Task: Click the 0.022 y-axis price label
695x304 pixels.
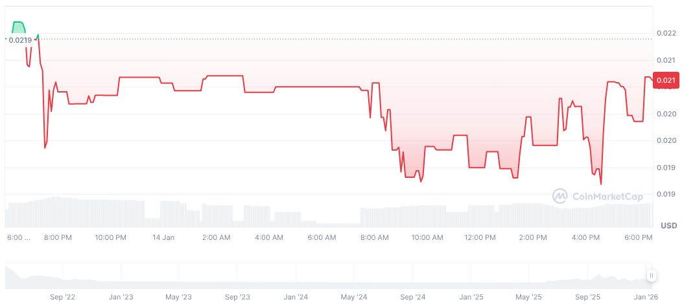Action: pyautogui.click(x=666, y=33)
